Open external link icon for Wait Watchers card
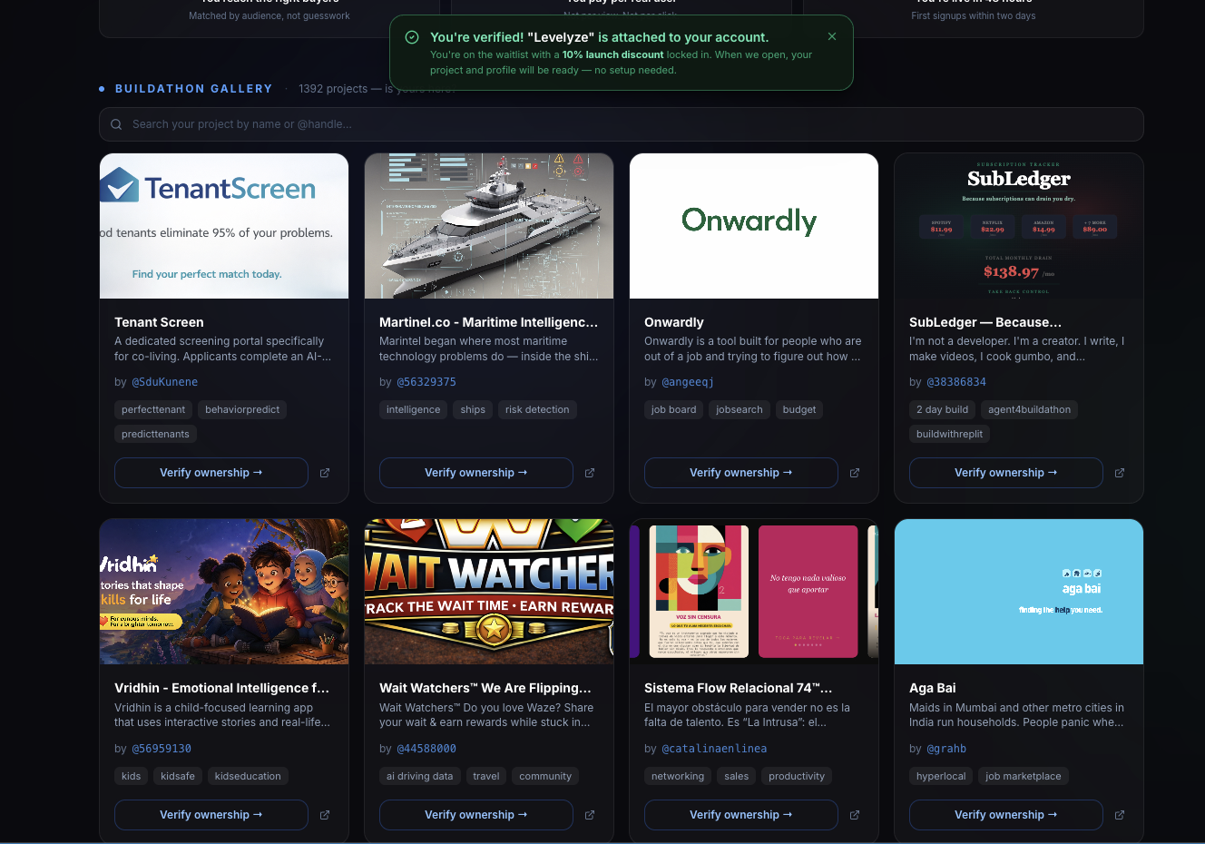1205x844 pixels. pyautogui.click(x=590, y=815)
